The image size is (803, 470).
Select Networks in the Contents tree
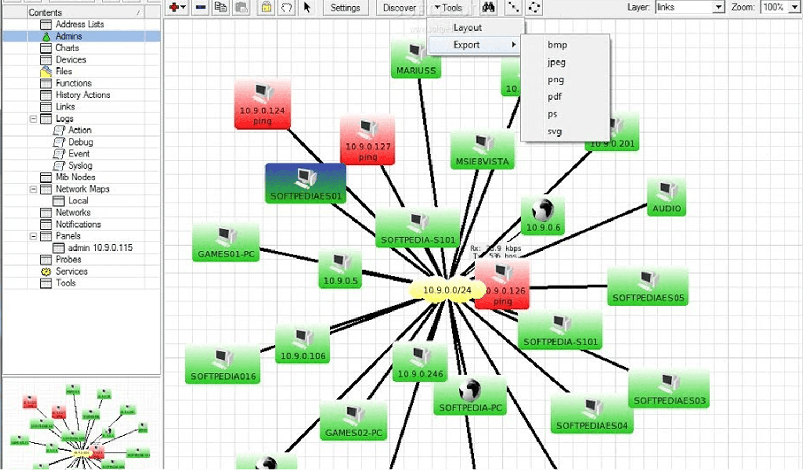pyautogui.click(x=73, y=213)
